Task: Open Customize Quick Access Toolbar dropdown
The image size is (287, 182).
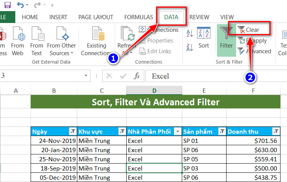Action: 52,5
